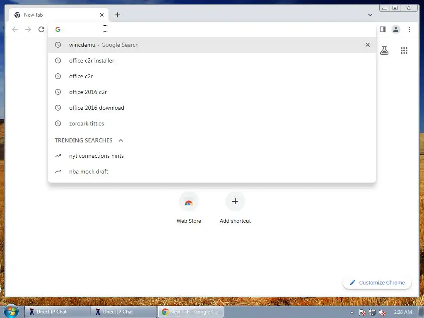Open a new tab with the plus icon
This screenshot has width=424, height=318.
pos(117,15)
